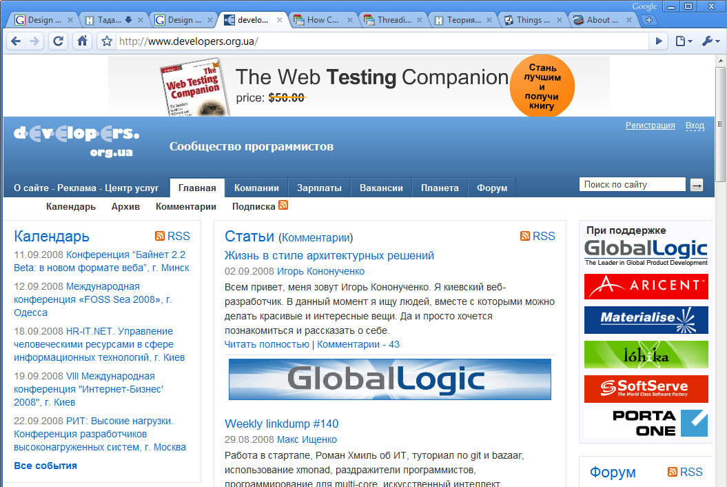Close the active 'develo...' tab
The width and height of the screenshot is (727, 487).
pos(280,20)
